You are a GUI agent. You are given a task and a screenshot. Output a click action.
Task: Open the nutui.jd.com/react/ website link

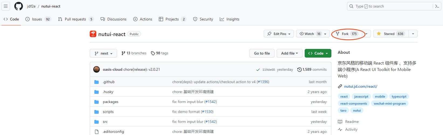[360, 86]
